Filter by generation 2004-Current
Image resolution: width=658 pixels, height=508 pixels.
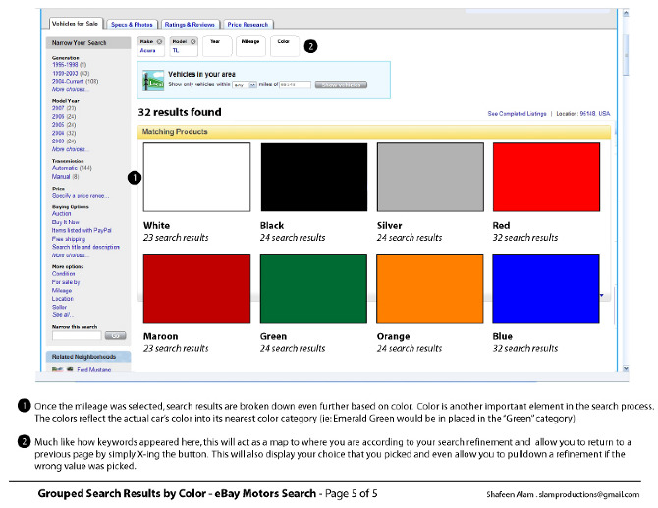(69, 81)
